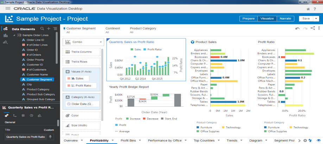Click Custom next to Title property
Viewport: 323px width, 144px height.
49,130
